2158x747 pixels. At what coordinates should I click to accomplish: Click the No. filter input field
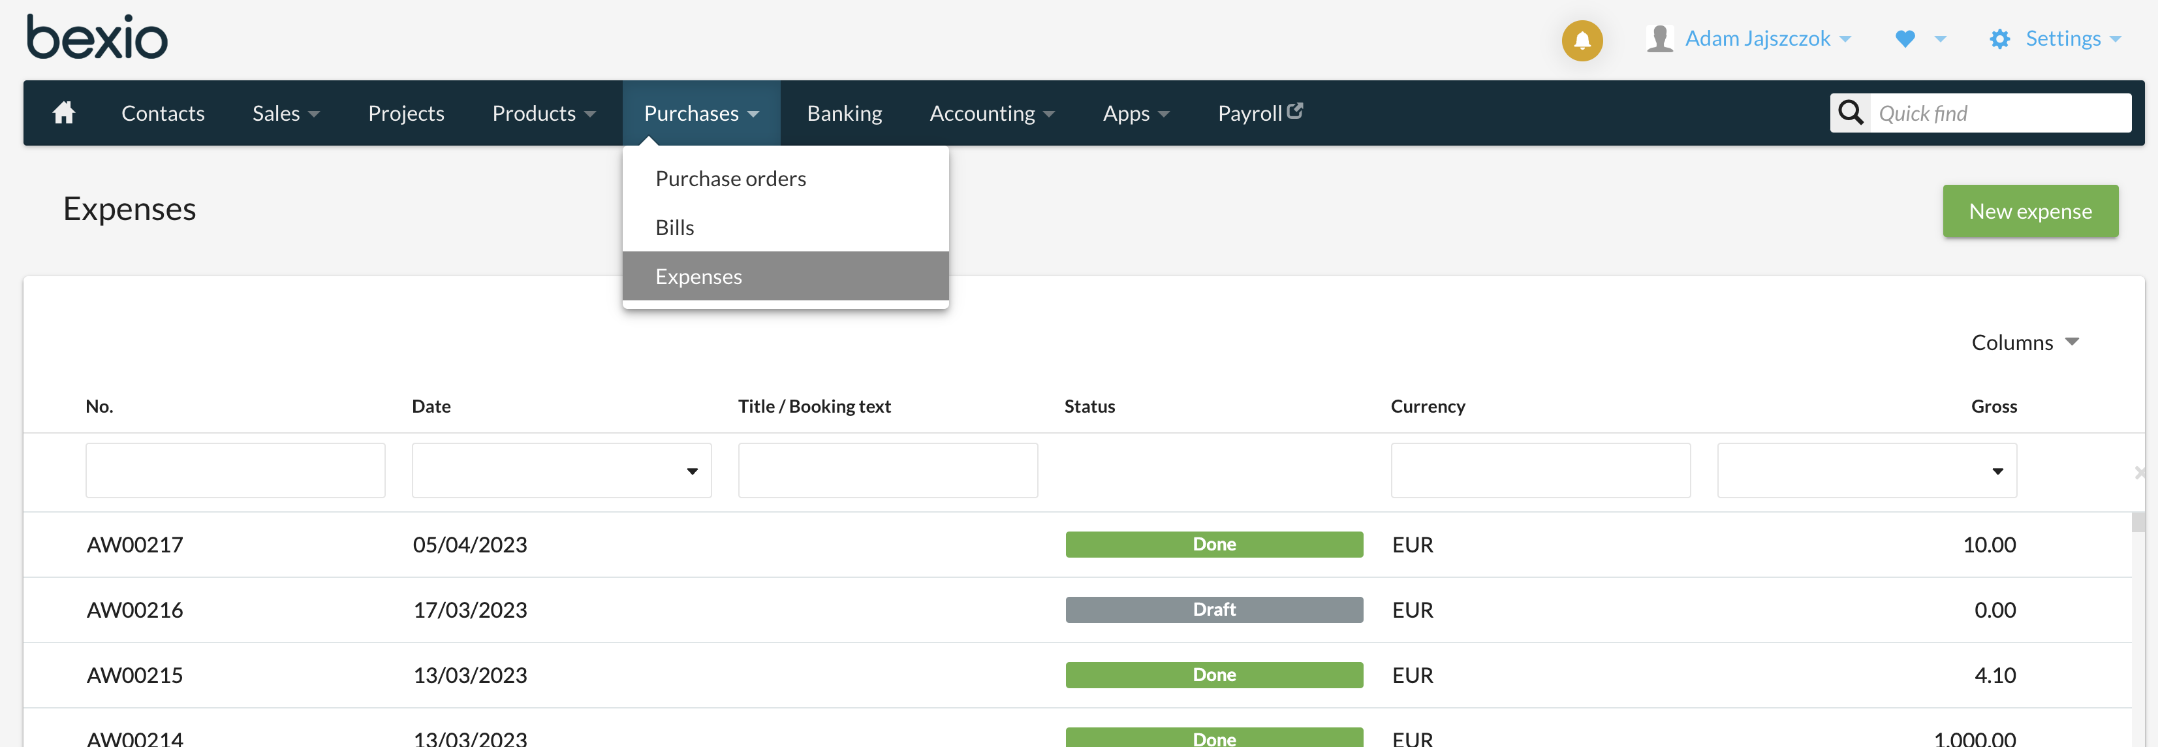click(234, 470)
